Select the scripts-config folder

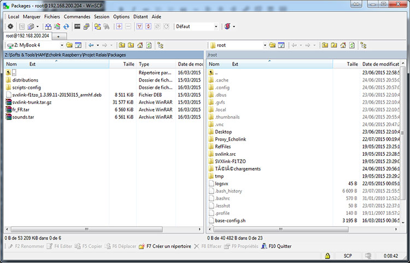click(26, 87)
